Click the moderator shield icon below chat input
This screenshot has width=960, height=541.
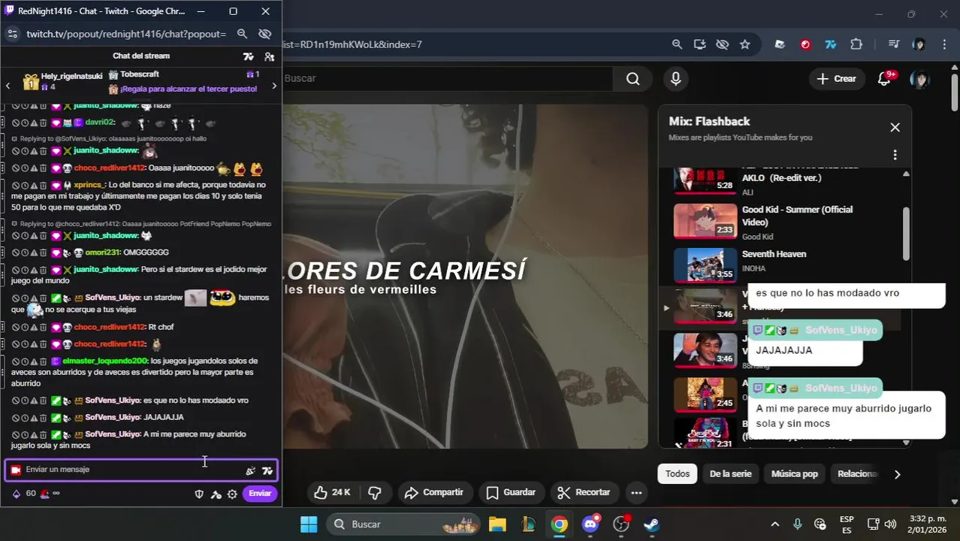pos(199,494)
